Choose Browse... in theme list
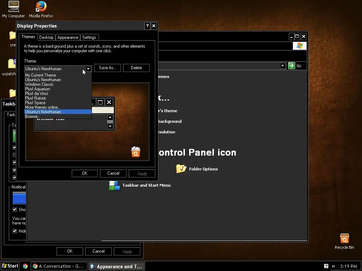This screenshot has height=271, width=362. click(x=58, y=116)
